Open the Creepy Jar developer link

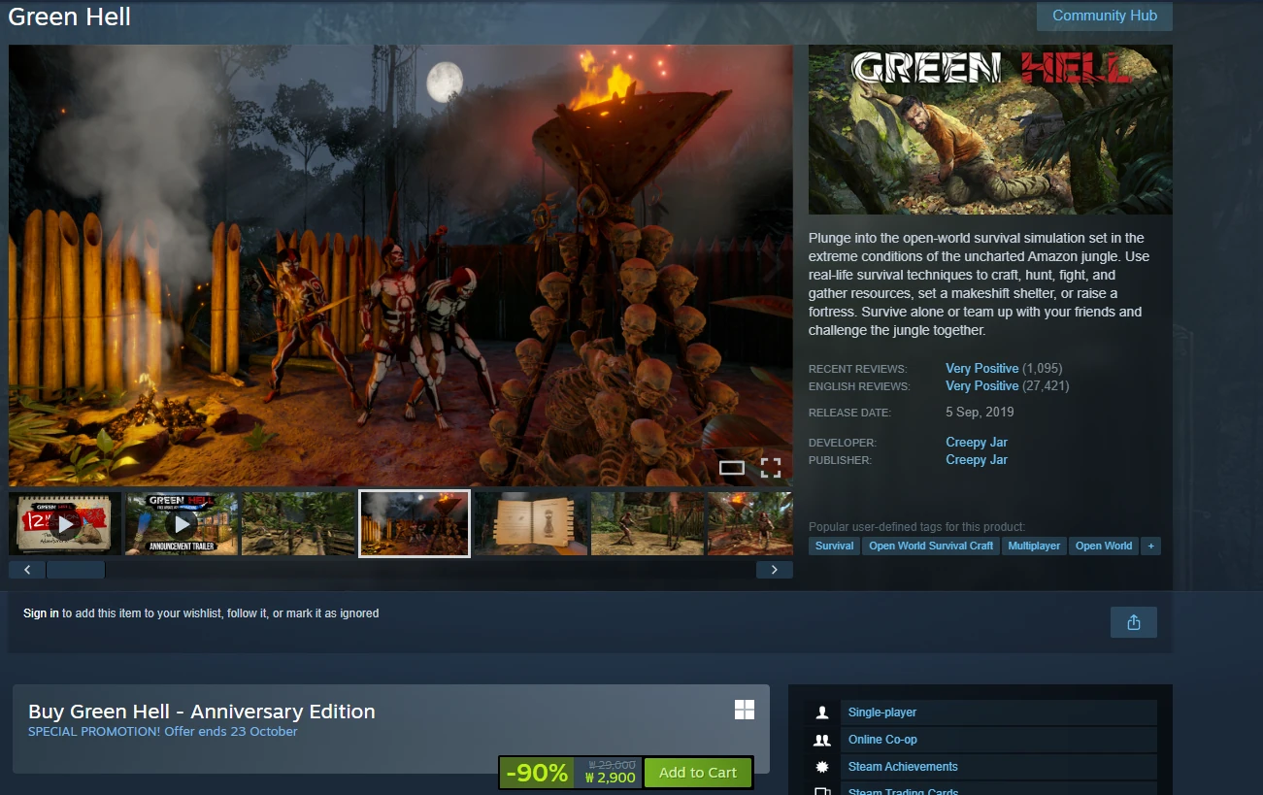tap(977, 443)
